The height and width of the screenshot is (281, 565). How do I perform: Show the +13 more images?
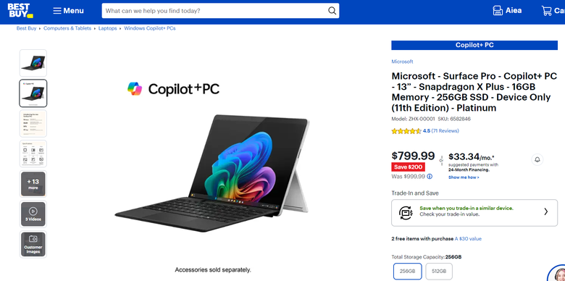point(33,184)
